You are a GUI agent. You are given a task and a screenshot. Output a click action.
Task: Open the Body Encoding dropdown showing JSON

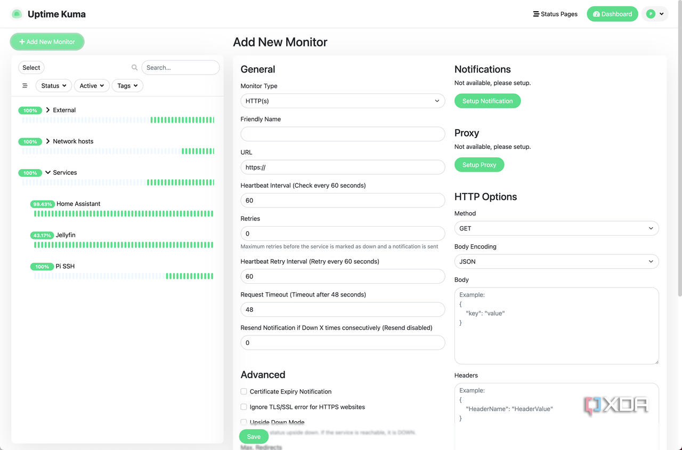tap(556, 261)
